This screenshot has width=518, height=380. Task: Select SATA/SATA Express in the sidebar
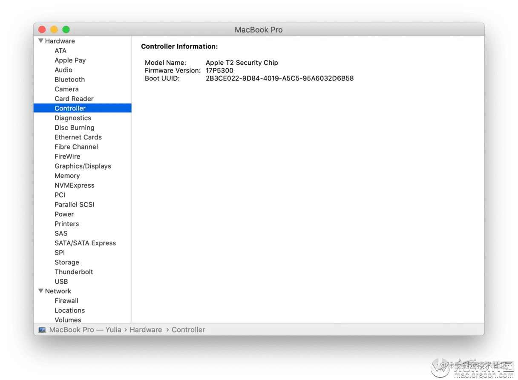[85, 243]
